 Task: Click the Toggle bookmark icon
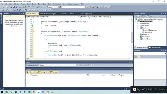pyautogui.click(x=30, y=10)
